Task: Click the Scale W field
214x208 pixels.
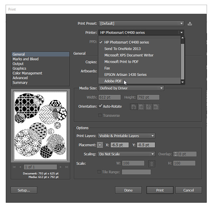Action: [133, 163]
